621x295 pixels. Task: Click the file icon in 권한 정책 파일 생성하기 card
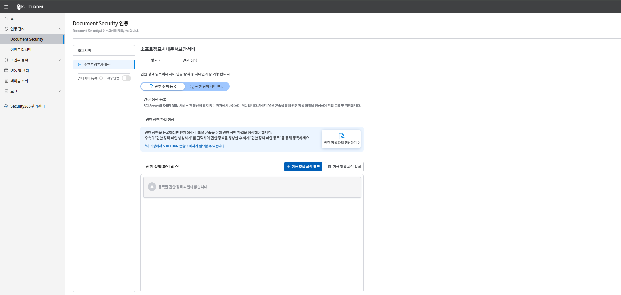[x=341, y=136]
